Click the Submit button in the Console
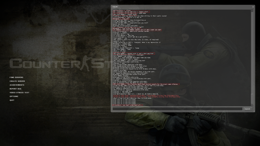 248,109
